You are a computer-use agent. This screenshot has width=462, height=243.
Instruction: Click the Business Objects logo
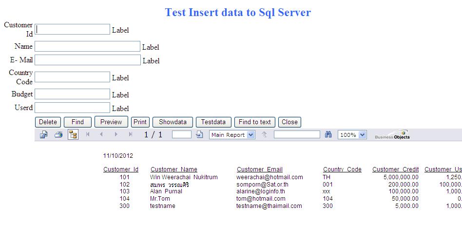coord(392,134)
